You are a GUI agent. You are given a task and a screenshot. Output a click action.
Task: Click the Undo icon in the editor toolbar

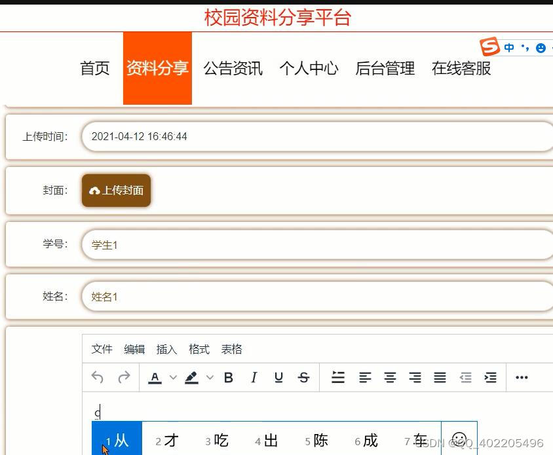[x=98, y=378]
